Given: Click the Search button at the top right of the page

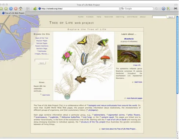Looking at the screenshot, I should click(x=171, y=17).
